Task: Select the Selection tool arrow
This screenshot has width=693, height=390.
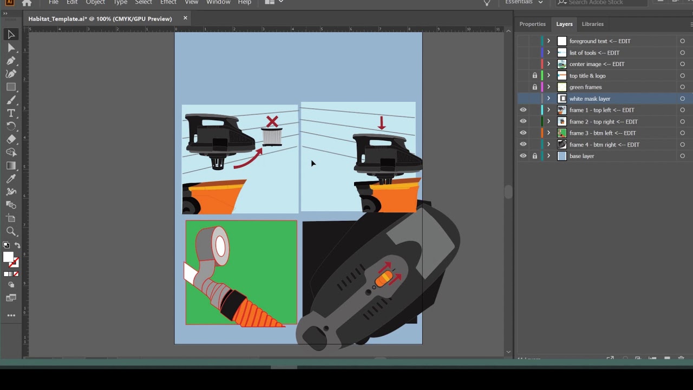Action: tap(11, 35)
